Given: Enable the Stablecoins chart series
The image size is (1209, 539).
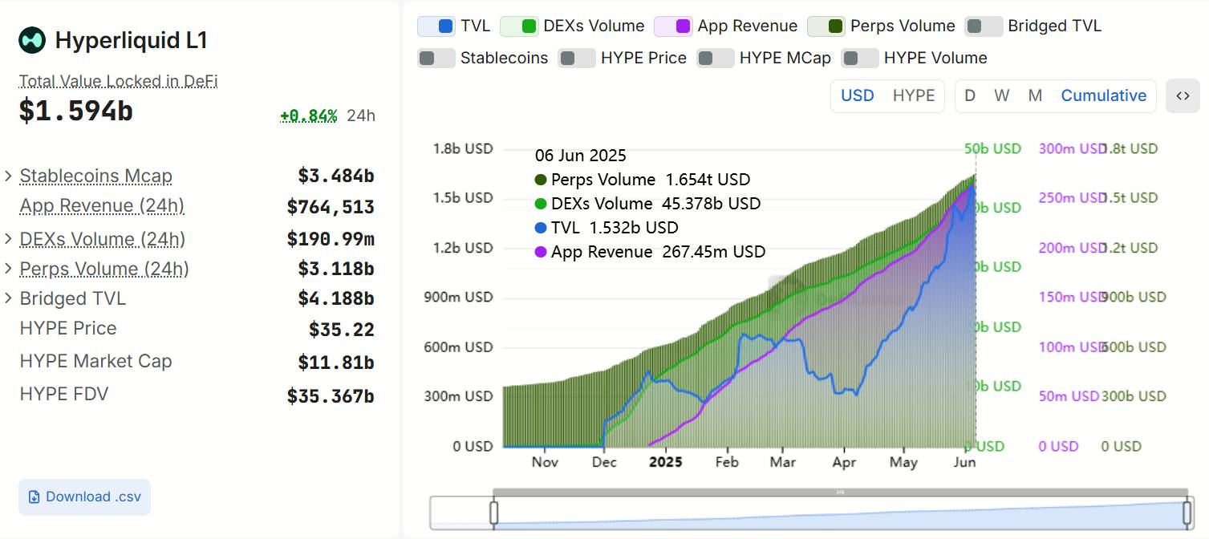Looking at the screenshot, I should [436, 59].
